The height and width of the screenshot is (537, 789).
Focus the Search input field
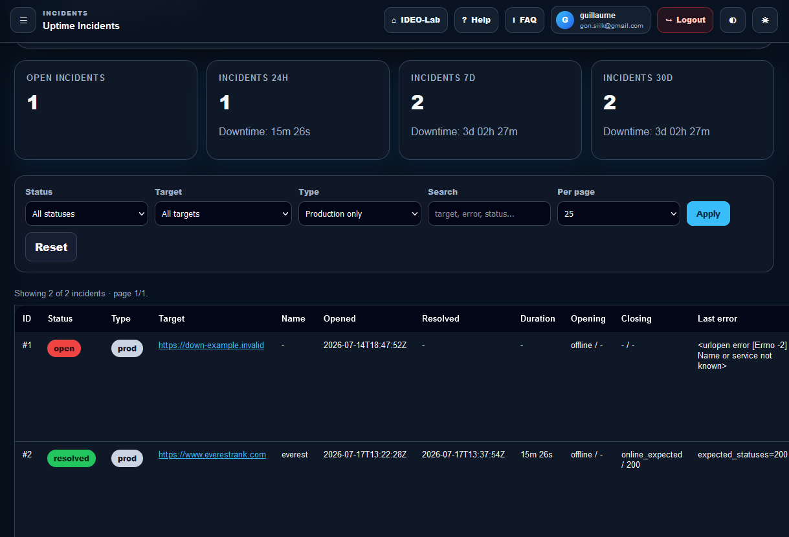(x=489, y=214)
